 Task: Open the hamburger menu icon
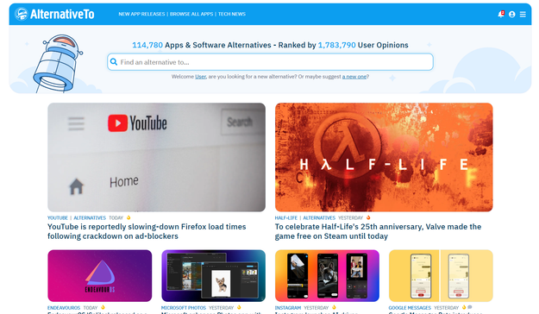pos(523,14)
